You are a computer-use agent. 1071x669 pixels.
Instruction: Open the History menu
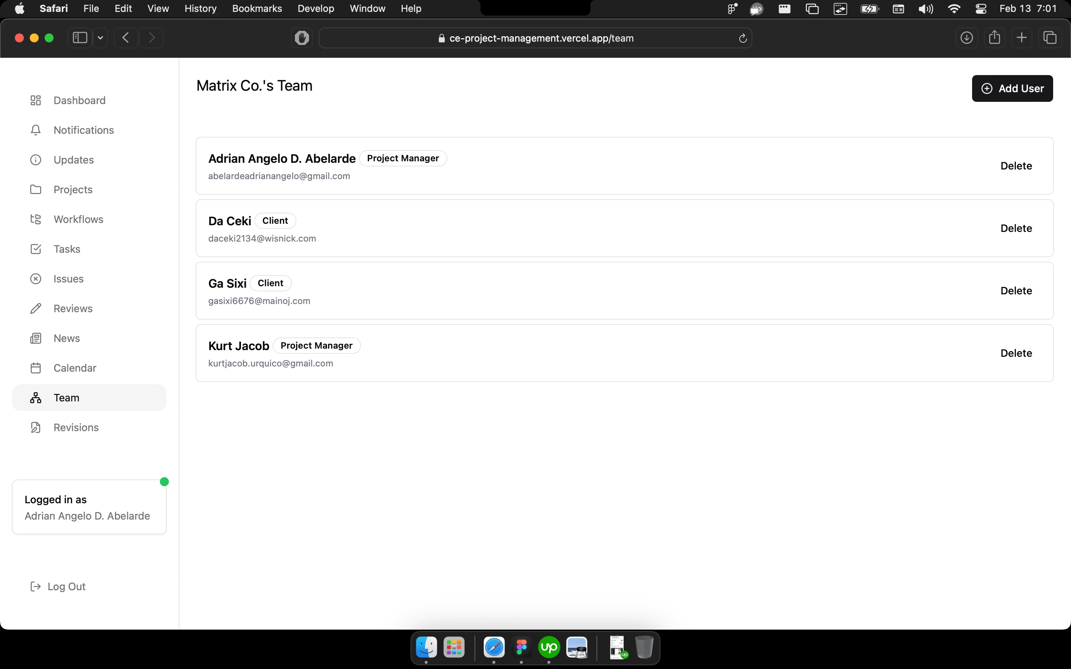(x=200, y=9)
